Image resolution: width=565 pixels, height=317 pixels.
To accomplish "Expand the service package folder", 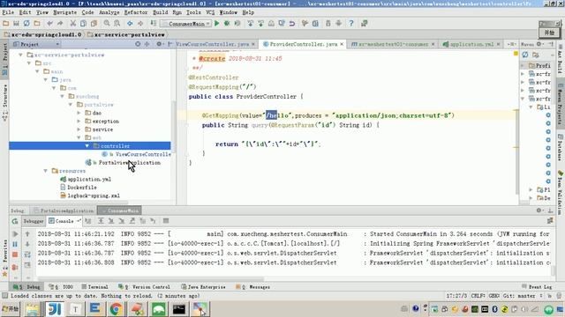I will [x=79, y=129].
